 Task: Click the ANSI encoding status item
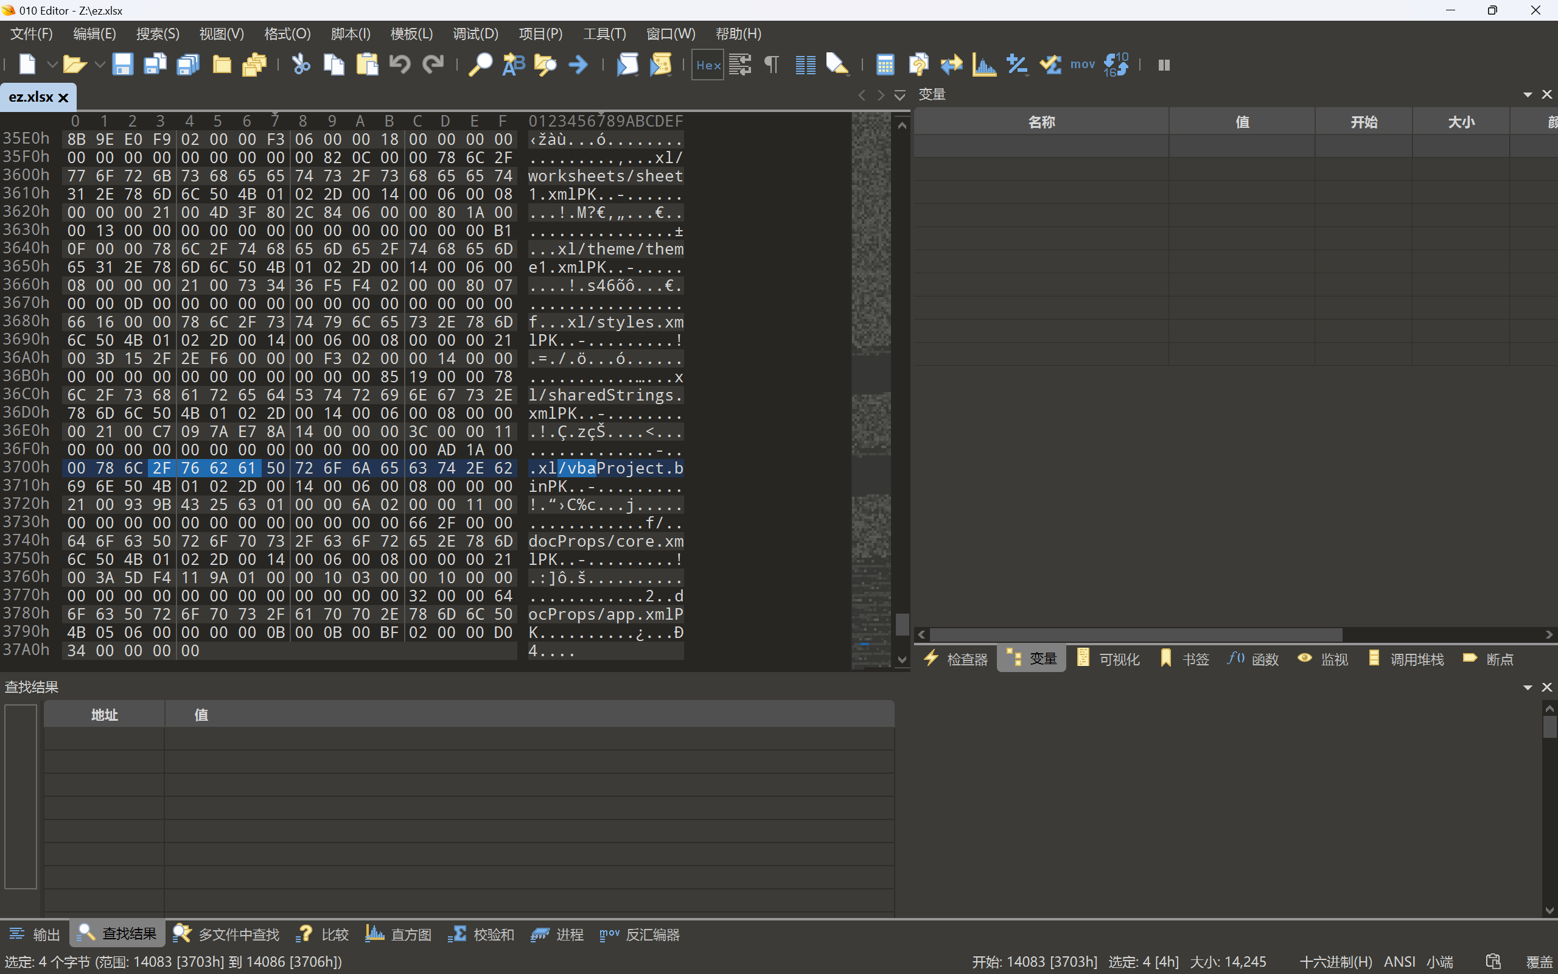tap(1399, 962)
